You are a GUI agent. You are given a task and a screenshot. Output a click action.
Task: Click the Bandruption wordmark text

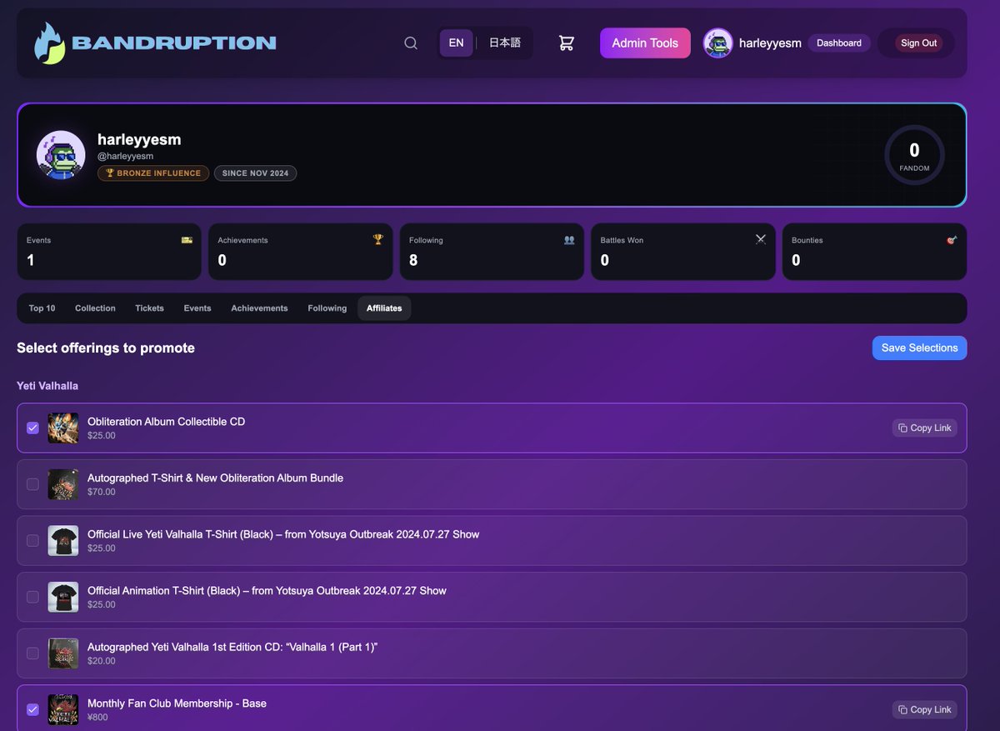pos(174,43)
